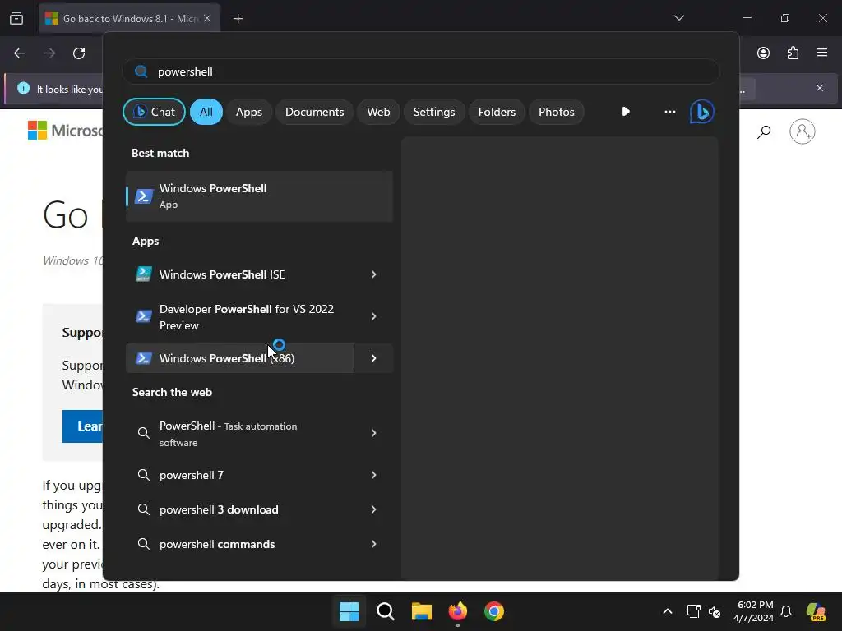Viewport: 842px width, 631px height.
Task: Filter search results by Apps
Action: [x=249, y=112]
